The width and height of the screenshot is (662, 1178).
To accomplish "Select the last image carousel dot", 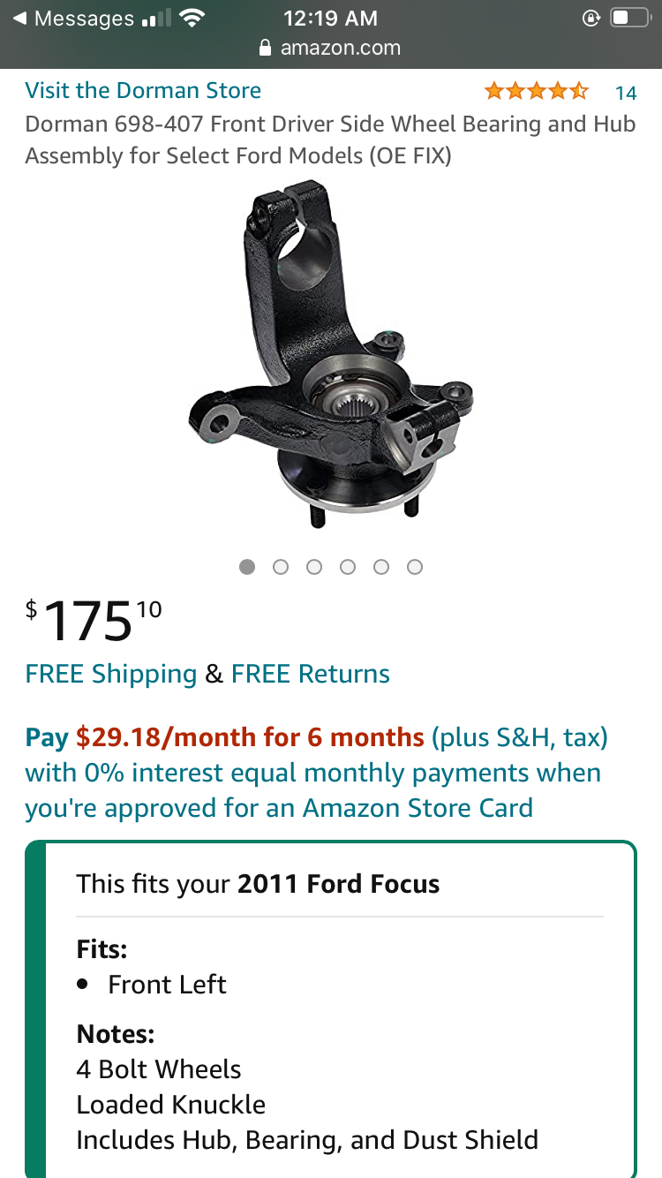I will point(415,567).
